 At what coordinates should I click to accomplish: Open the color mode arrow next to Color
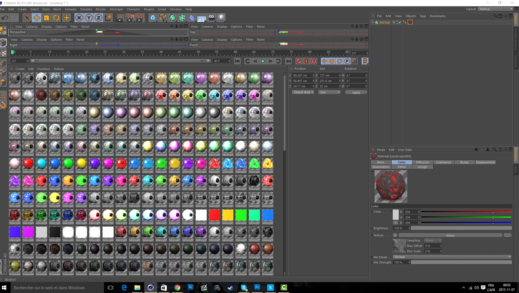(x=391, y=211)
